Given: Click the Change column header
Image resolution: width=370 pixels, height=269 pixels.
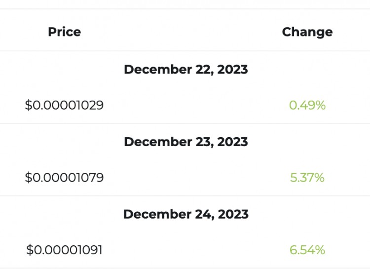Looking at the screenshot, I should [307, 32].
